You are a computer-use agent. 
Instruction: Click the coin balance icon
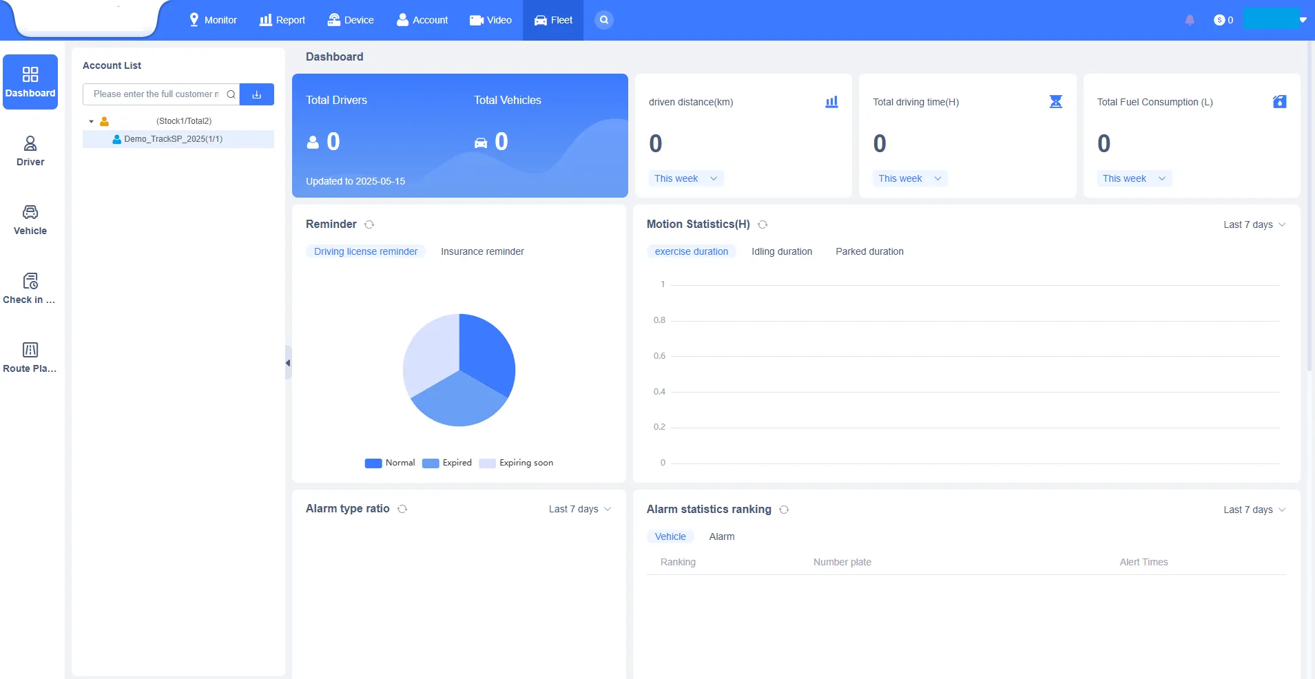coord(1220,20)
